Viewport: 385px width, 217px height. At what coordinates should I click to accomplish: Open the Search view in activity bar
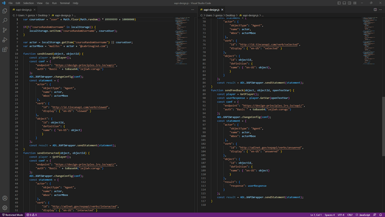(x=5, y=20)
